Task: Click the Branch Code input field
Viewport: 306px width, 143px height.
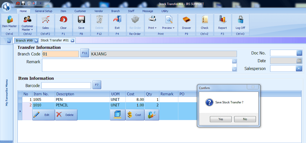Action: 61,54
